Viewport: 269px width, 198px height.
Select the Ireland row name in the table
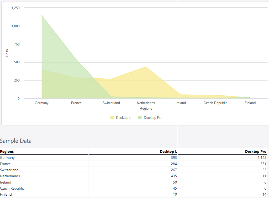point(6,182)
